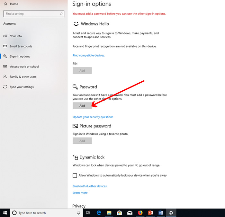Click the red must add a password warning
The image size is (225, 217).
pyautogui.click(x=119, y=14)
